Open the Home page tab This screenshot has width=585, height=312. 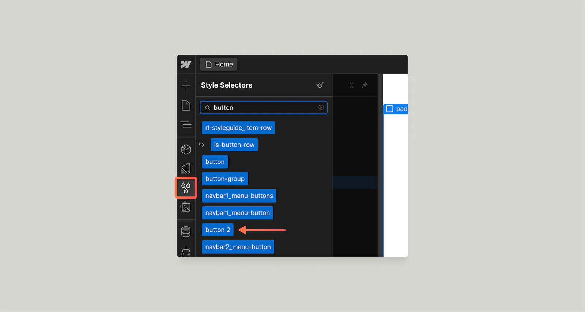pyautogui.click(x=219, y=64)
